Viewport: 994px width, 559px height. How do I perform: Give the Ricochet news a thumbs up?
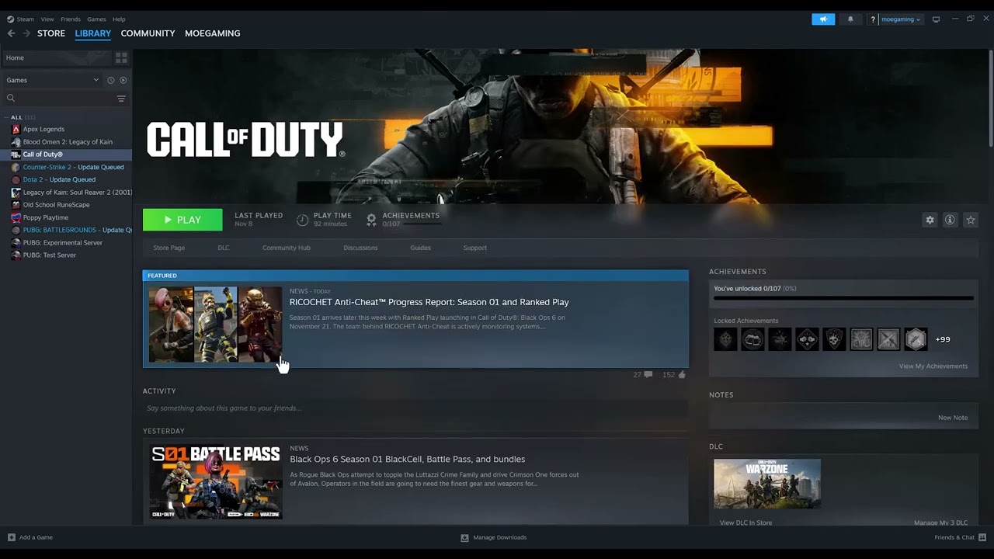click(682, 374)
